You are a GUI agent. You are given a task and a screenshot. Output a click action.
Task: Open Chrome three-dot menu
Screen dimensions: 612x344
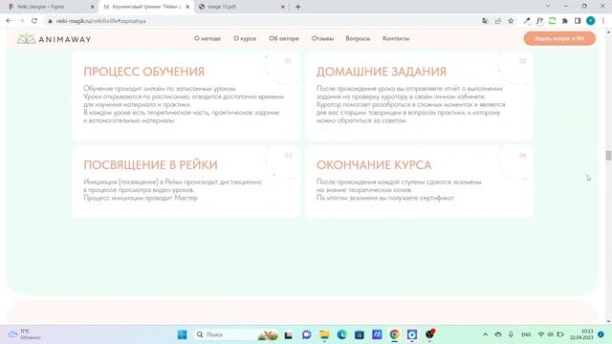click(x=603, y=21)
